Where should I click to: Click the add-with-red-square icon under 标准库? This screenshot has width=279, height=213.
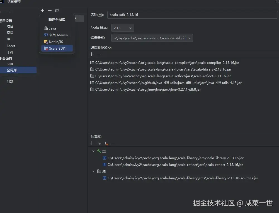click(x=106, y=143)
